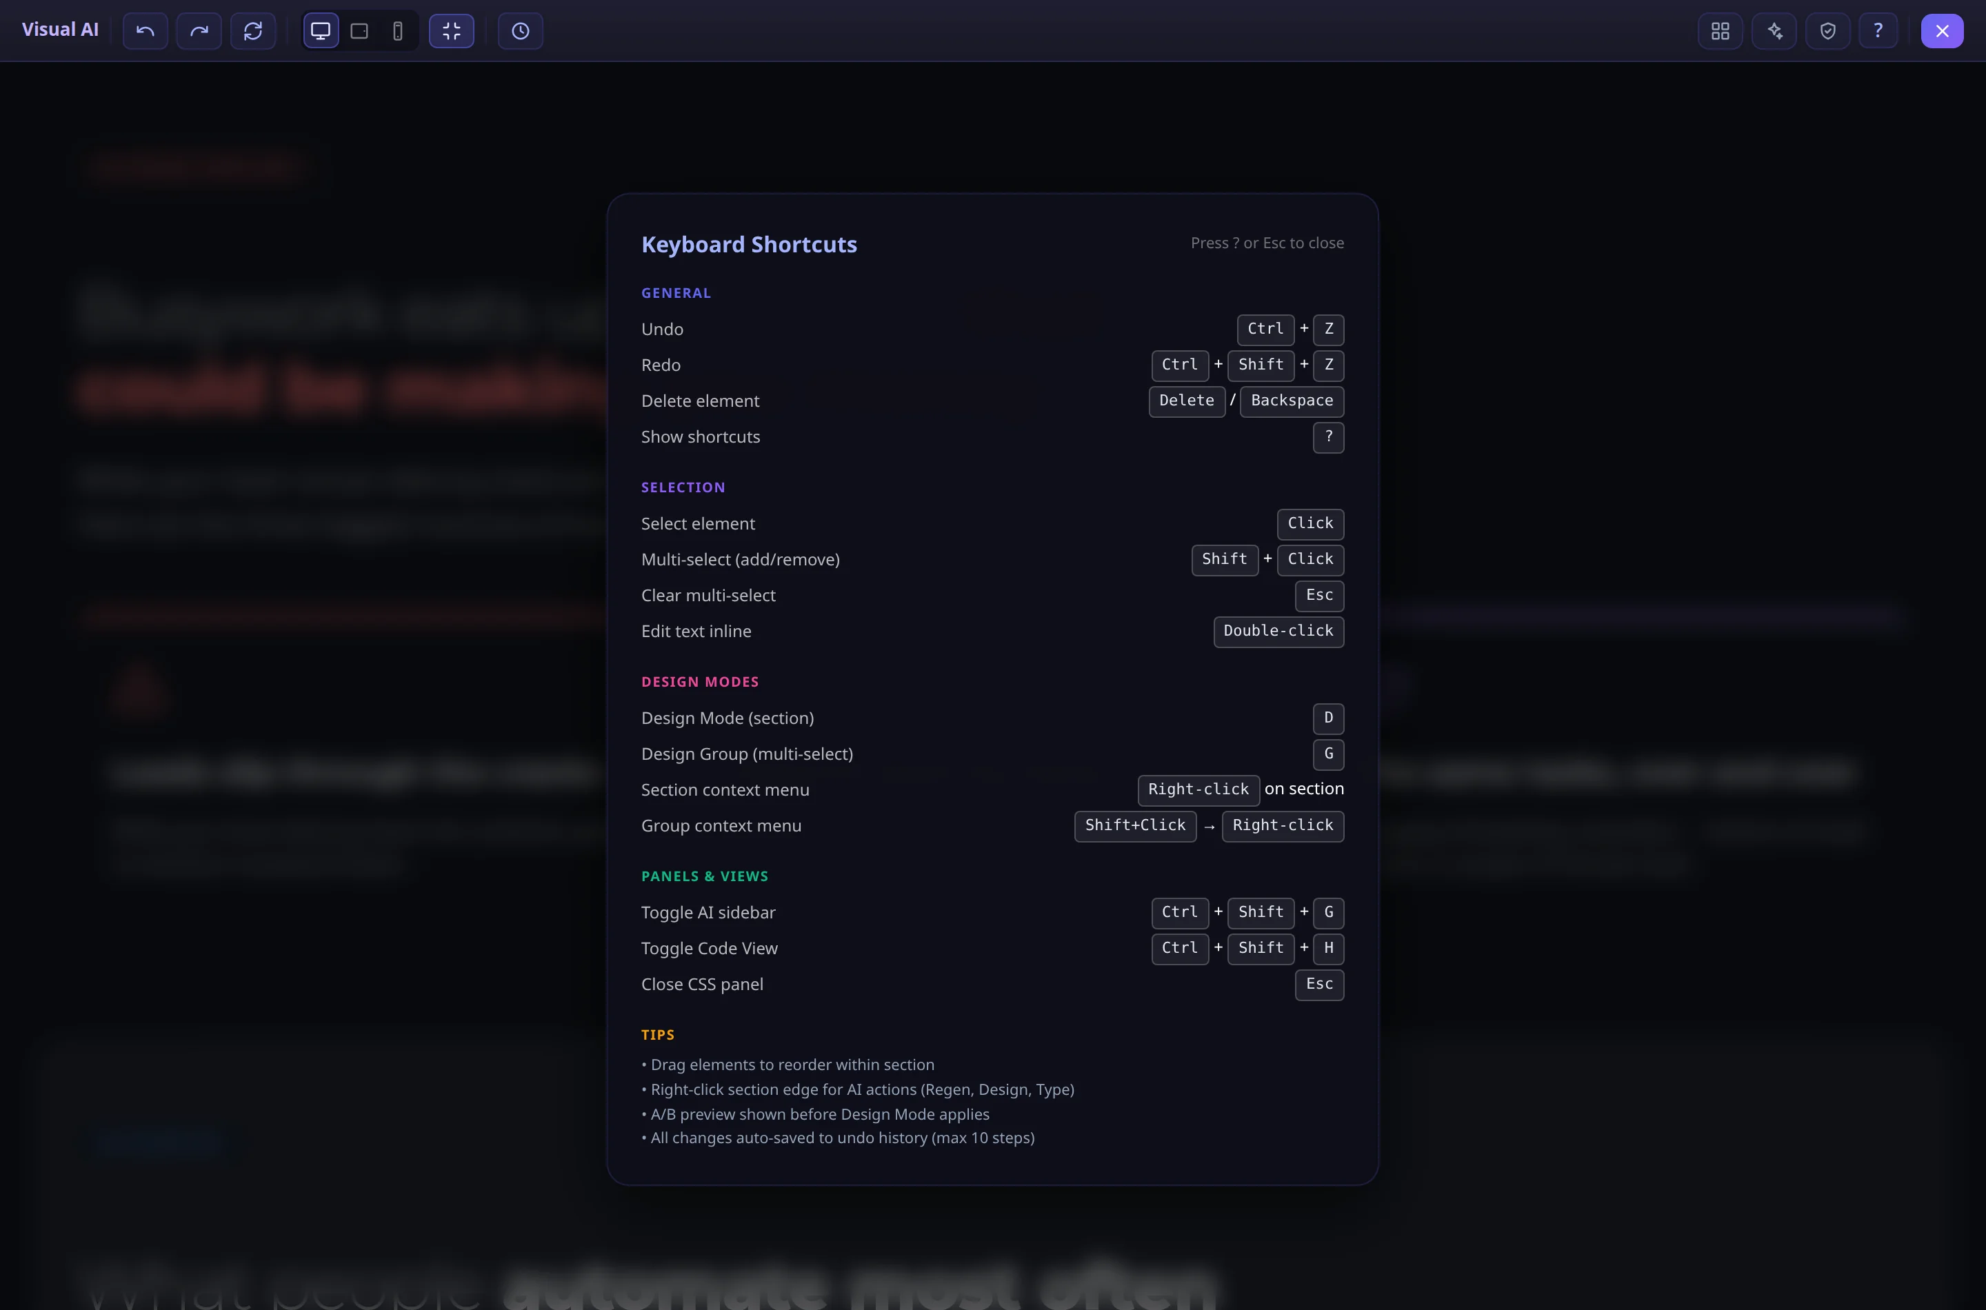Click the TIPS section label

coord(658,1035)
